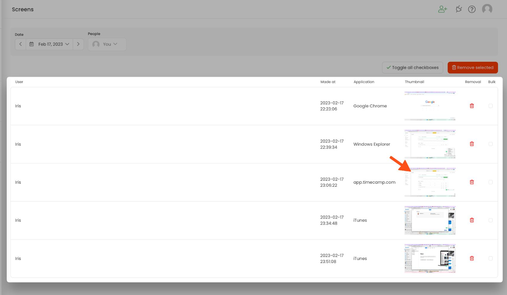Click the 'User' column header
The image size is (507, 295).
coord(19,82)
